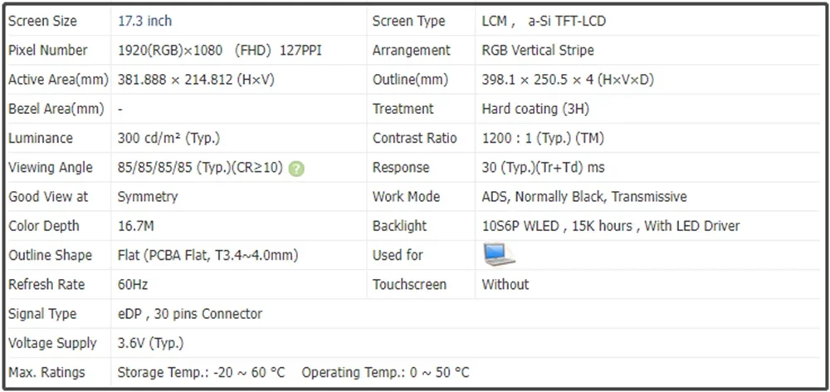Click the green help icon beside Viewing Angle

[296, 169]
